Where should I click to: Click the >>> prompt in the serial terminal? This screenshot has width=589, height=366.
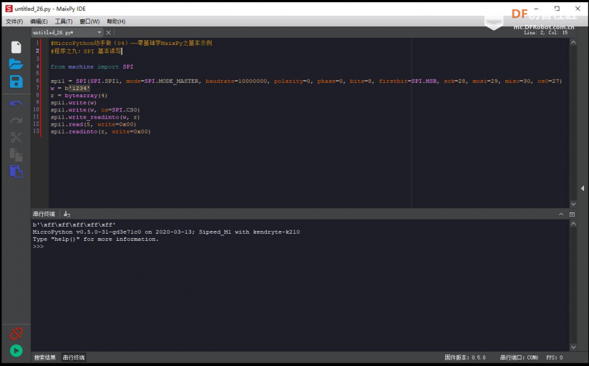(38, 247)
